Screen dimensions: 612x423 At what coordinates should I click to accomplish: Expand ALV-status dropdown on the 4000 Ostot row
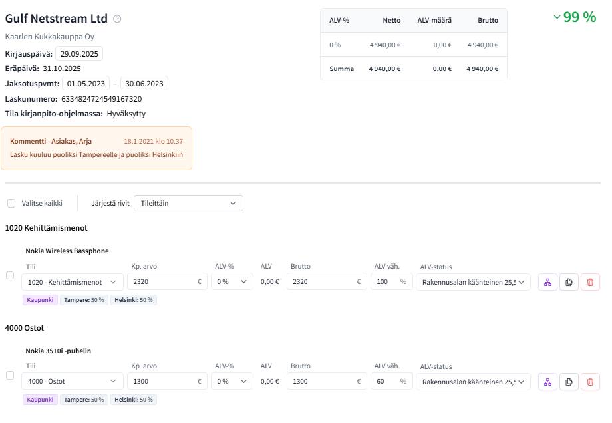coord(473,382)
